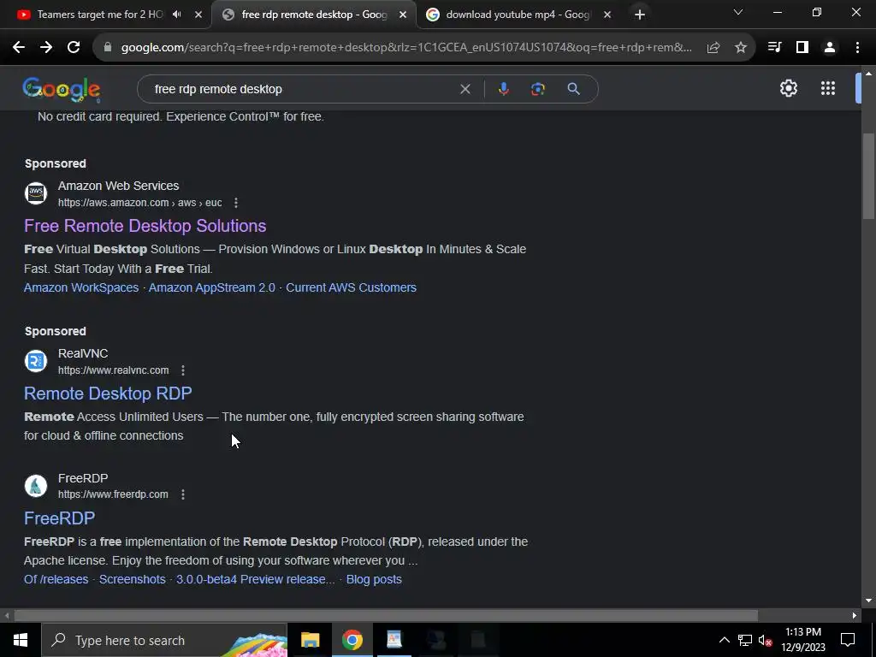
Task: View site information lock icon
Action: click(109, 48)
